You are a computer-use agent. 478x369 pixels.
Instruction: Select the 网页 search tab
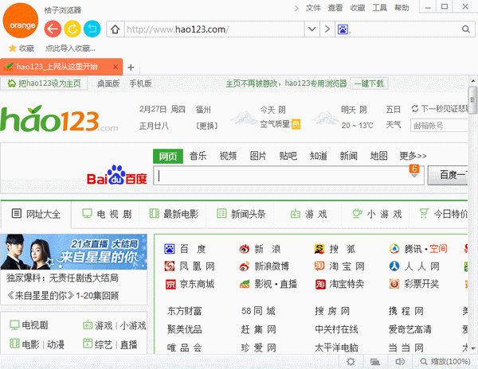pyautogui.click(x=168, y=156)
